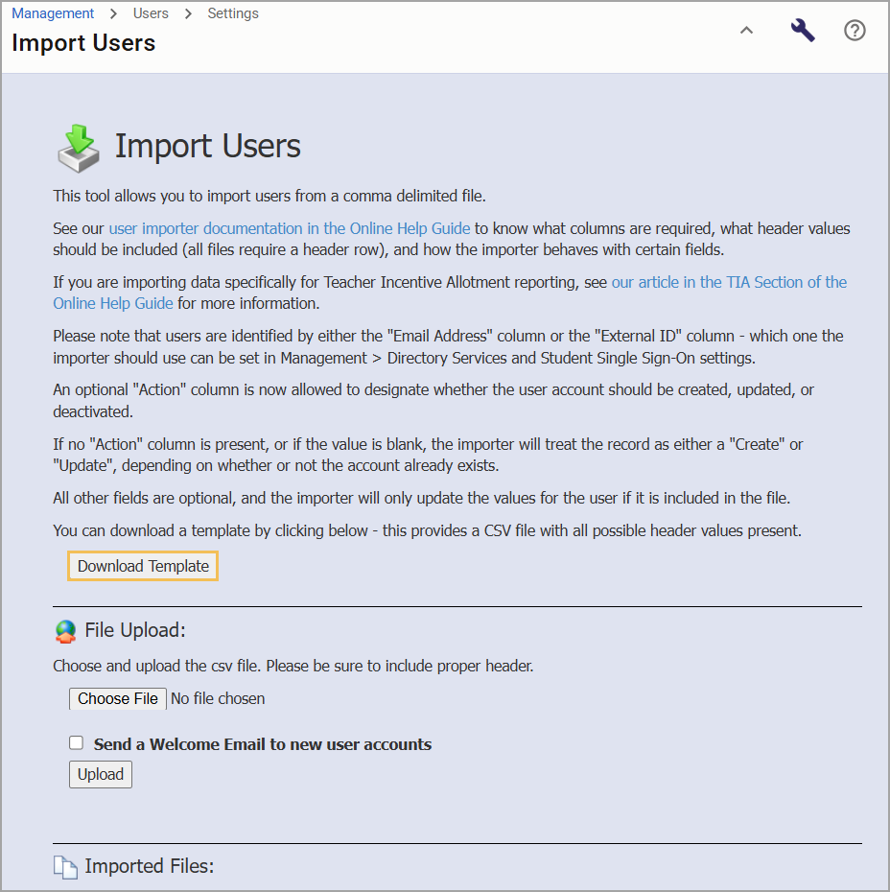The image size is (890, 892).
Task: Click the Imported Files documents icon
Action: click(x=65, y=867)
